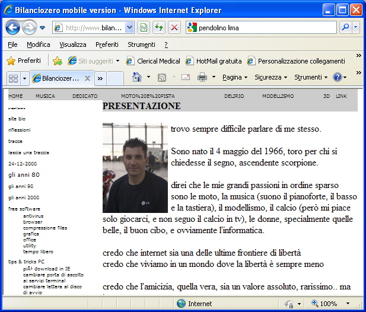Open the tab list dropdown arrow
This screenshot has width=366, height=312.
[24, 78]
